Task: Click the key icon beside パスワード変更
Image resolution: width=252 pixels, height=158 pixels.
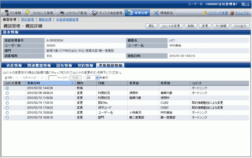Action: tap(205, 13)
